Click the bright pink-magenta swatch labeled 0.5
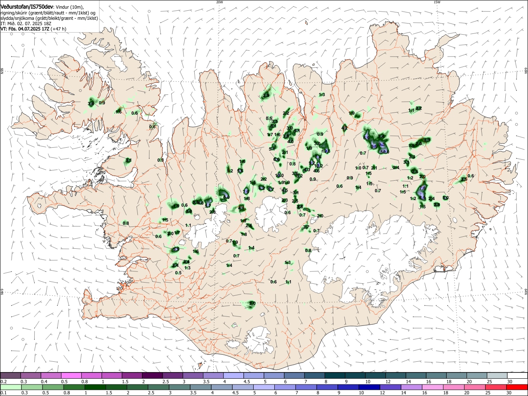The image size is (528, 396). (71, 375)
